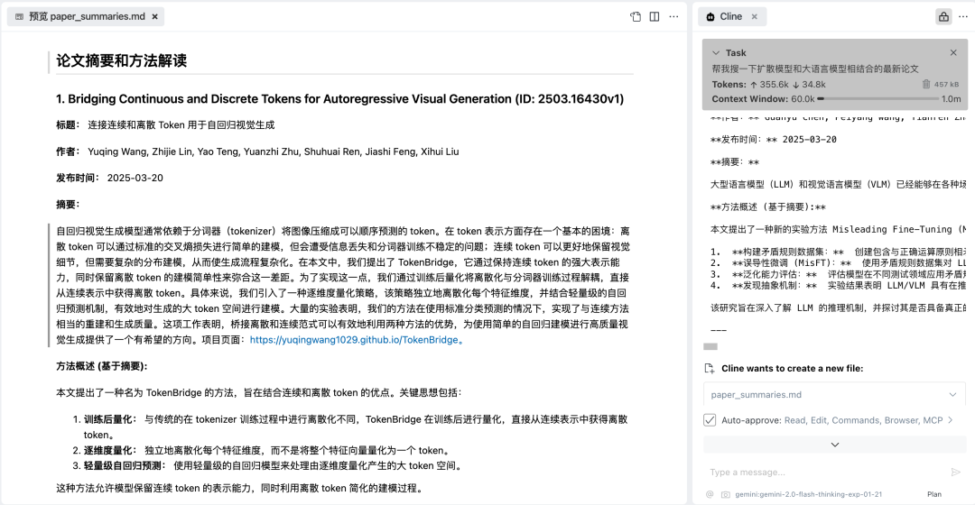
Task: Focus the Type a message input
Action: click(827, 472)
